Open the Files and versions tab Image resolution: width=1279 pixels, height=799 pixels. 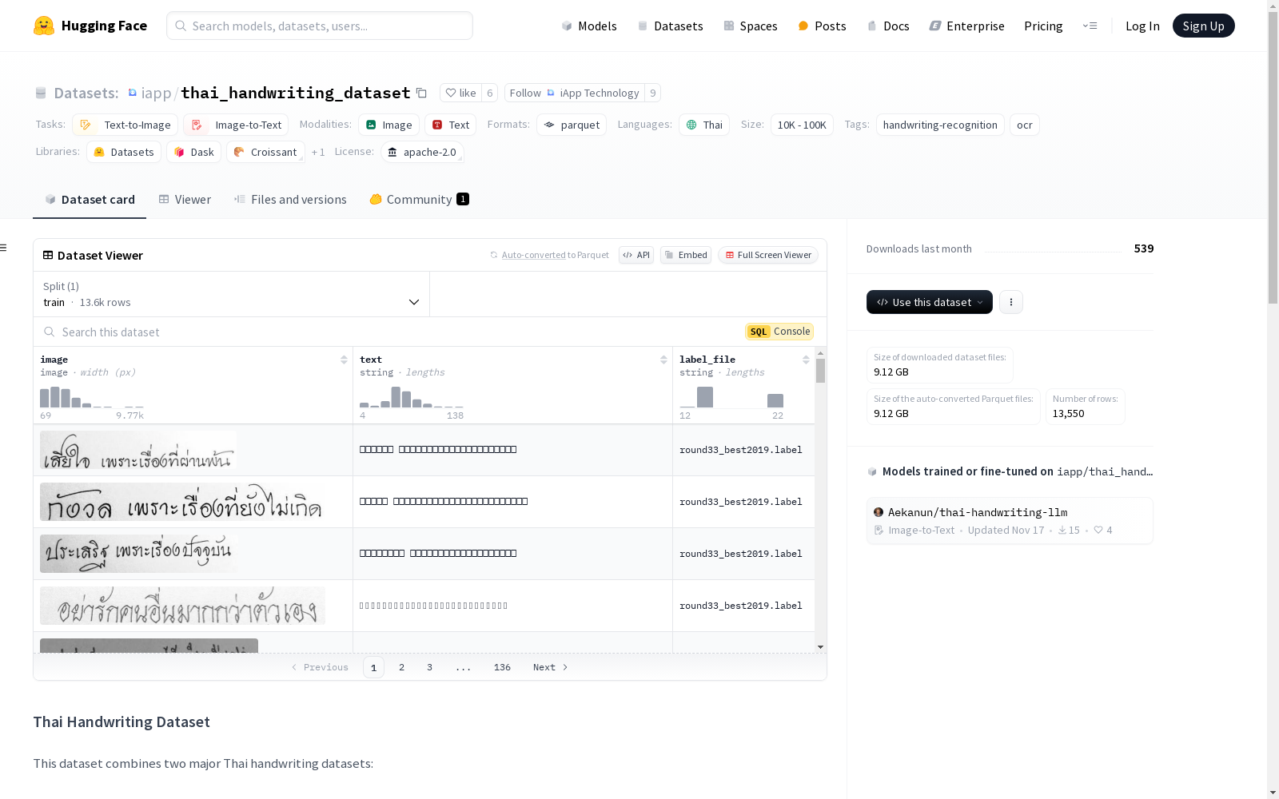(290, 200)
